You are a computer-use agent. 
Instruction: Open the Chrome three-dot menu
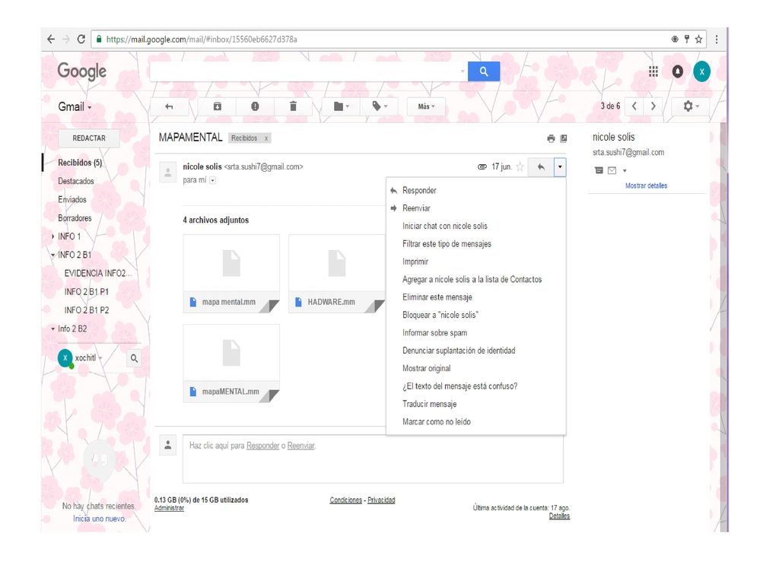[717, 40]
